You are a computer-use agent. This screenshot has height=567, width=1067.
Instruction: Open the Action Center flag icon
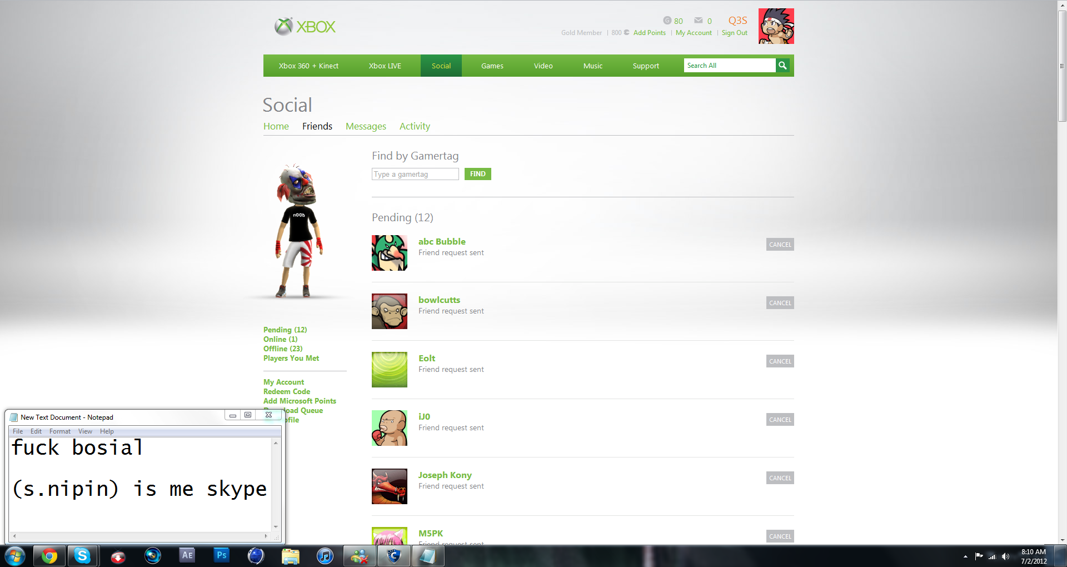(x=979, y=556)
